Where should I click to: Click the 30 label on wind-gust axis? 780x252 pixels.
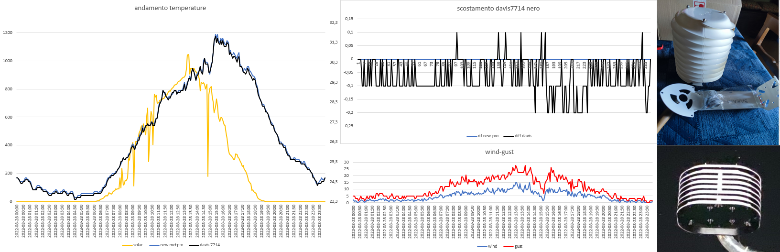point(347,162)
